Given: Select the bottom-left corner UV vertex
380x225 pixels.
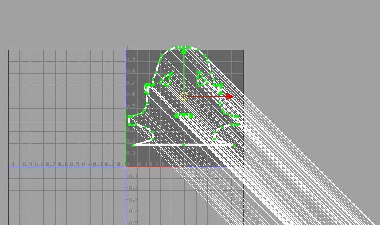Looking at the screenshot, I should click(x=133, y=146).
